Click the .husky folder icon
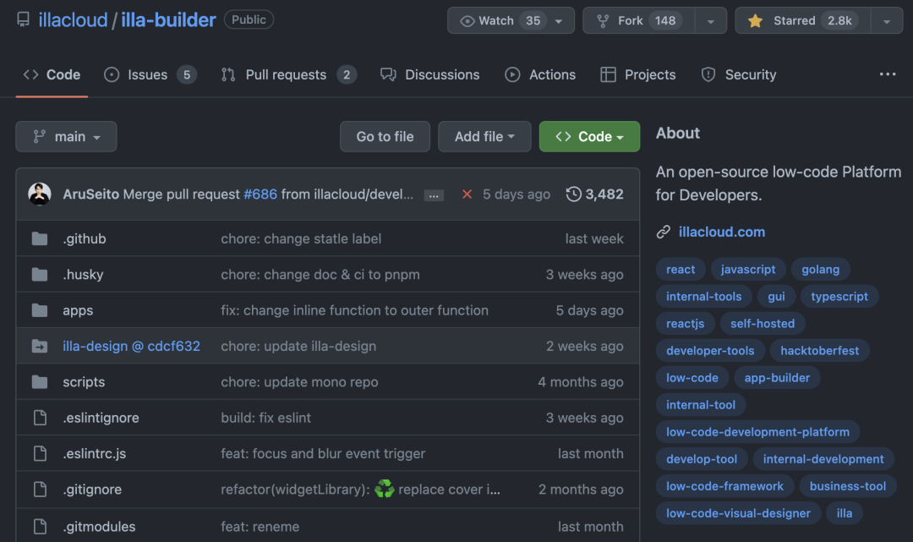 tap(40, 274)
